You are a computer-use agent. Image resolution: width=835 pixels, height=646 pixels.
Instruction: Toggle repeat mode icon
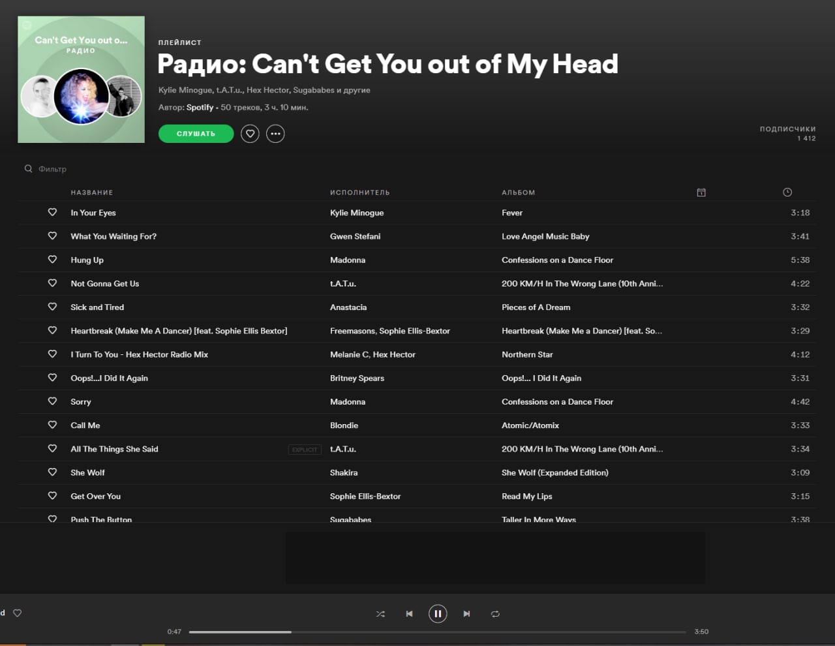pyautogui.click(x=495, y=614)
